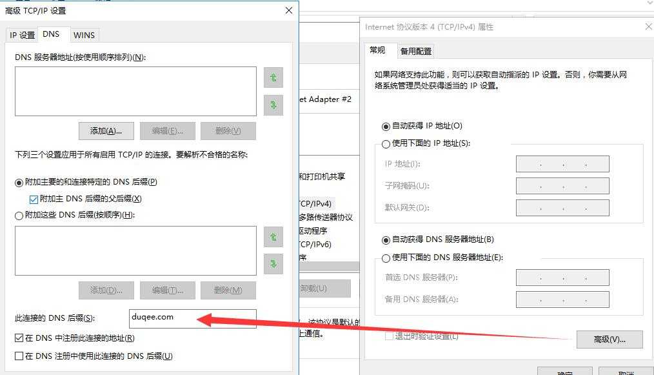The image size is (654, 375).
Task: Click the DNS server addresses list box
Action: 135,91
